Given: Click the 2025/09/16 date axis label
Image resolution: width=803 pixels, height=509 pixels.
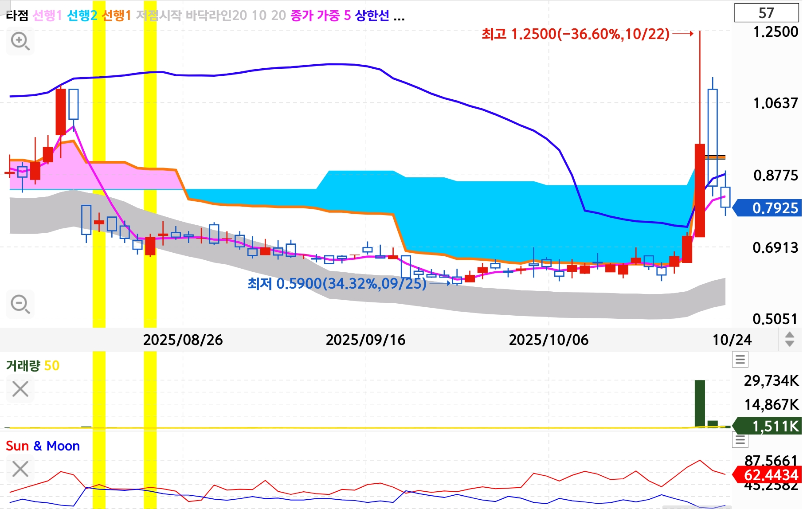Looking at the screenshot, I should (365, 340).
